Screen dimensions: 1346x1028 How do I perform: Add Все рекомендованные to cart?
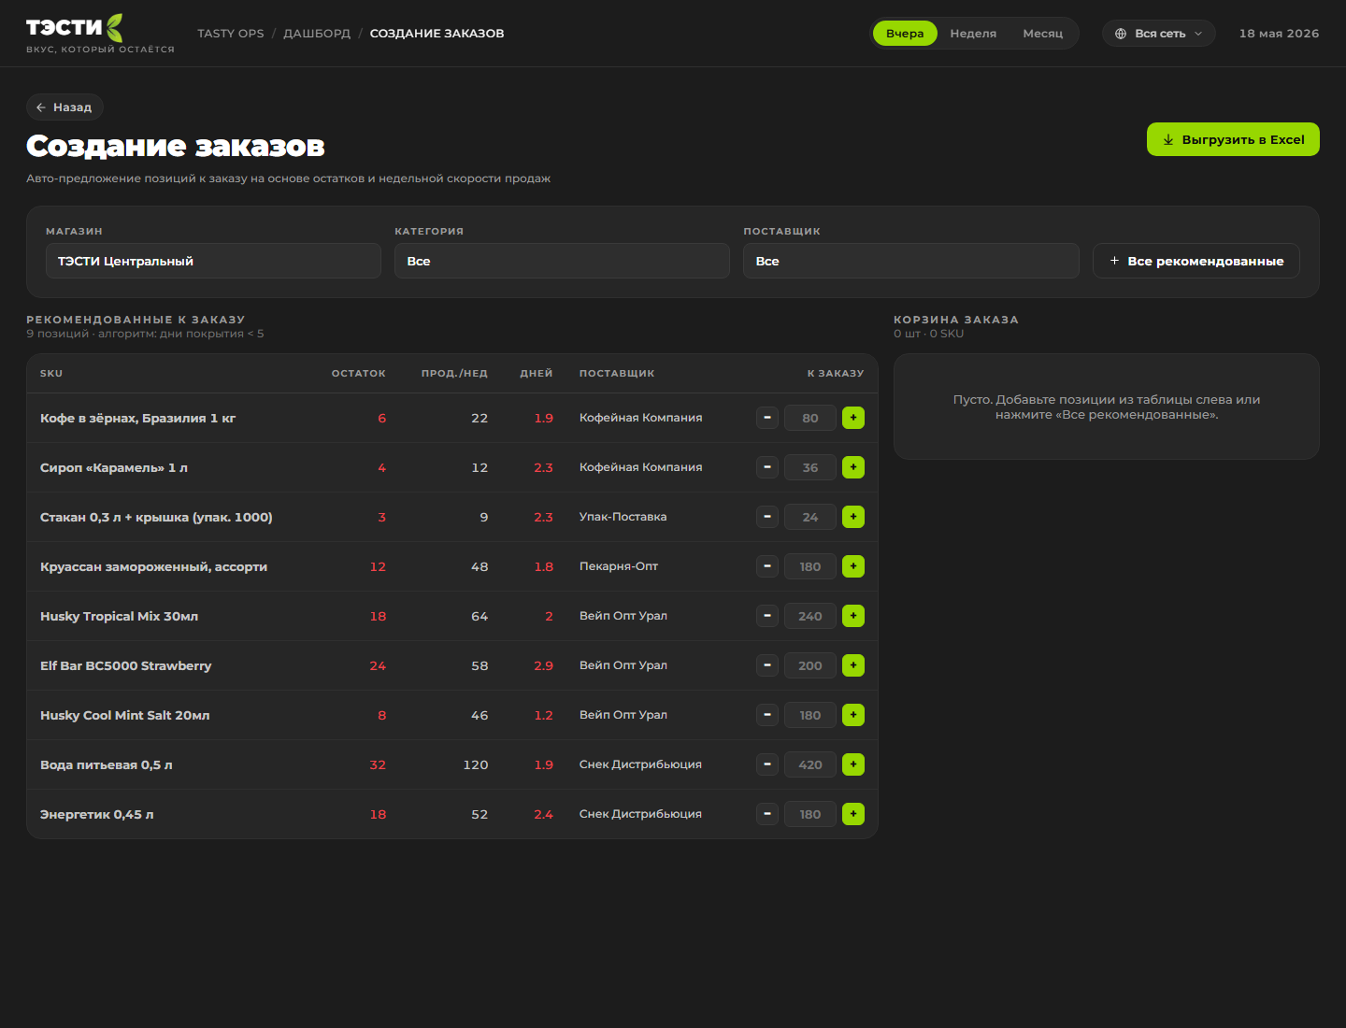tap(1196, 261)
